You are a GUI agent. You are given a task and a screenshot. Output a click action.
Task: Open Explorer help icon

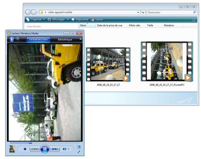coord(194,20)
